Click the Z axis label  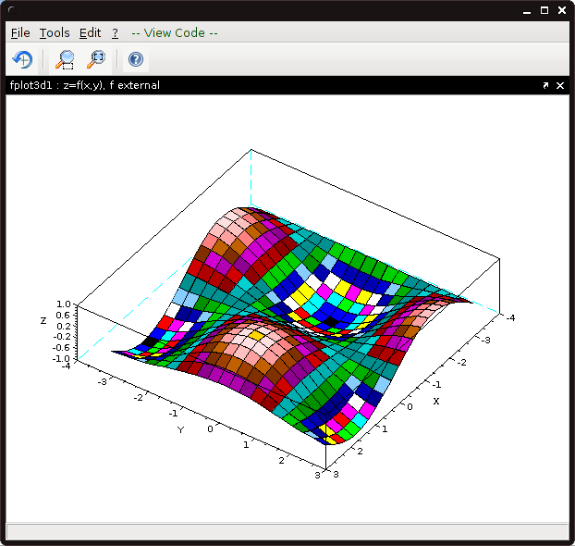pos(43,320)
